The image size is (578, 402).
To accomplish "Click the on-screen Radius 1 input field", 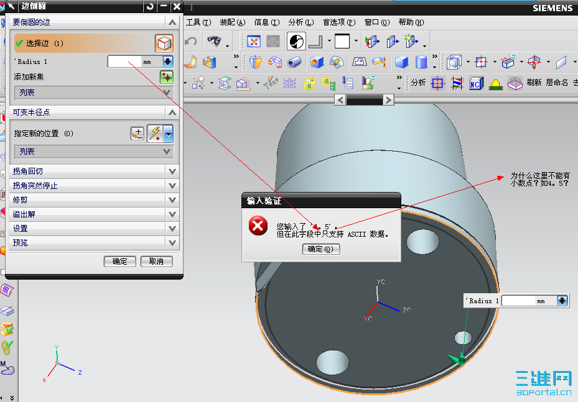I will coord(518,301).
